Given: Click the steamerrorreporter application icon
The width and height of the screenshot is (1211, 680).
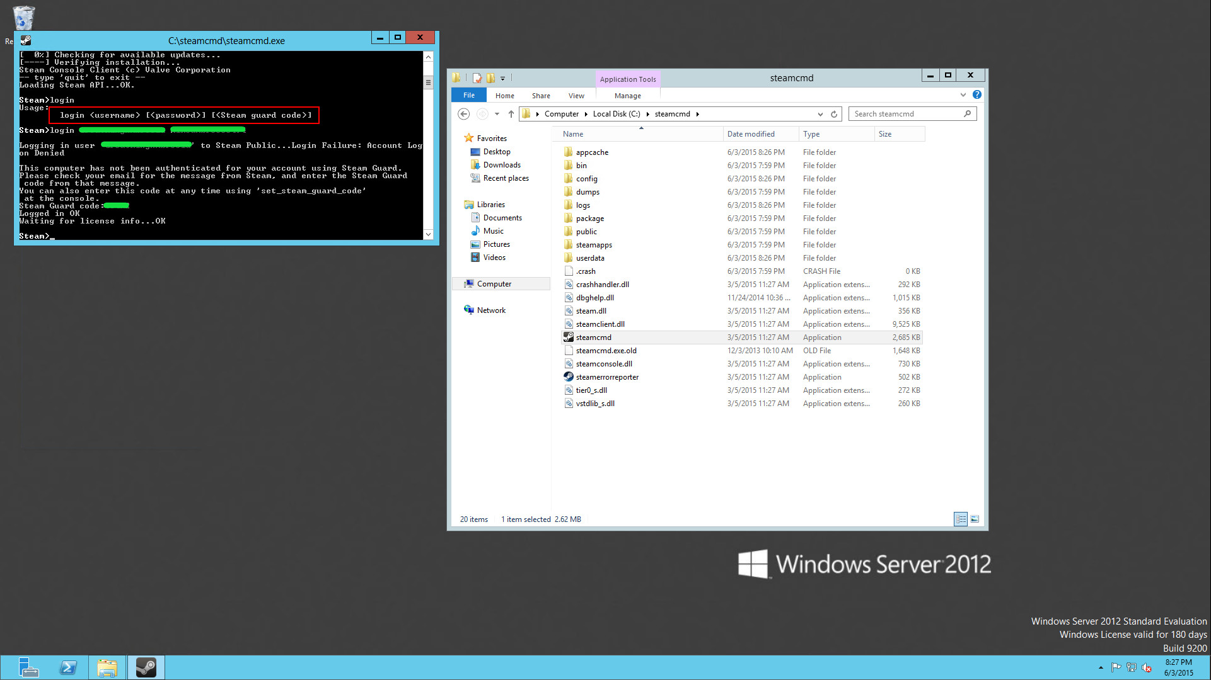Looking at the screenshot, I should click(568, 376).
